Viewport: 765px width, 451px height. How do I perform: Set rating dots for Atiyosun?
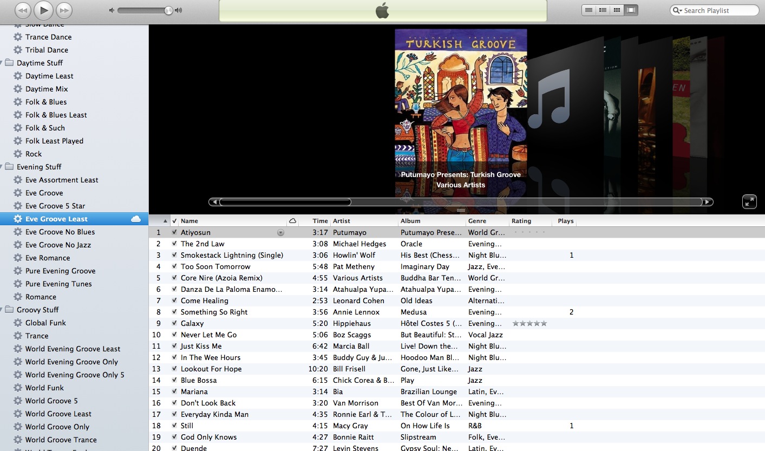pos(529,232)
